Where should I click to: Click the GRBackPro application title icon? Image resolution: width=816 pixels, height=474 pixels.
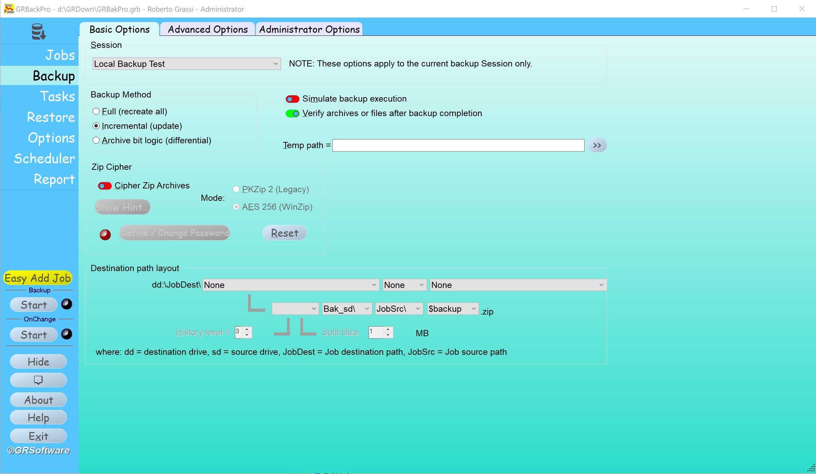[9, 9]
